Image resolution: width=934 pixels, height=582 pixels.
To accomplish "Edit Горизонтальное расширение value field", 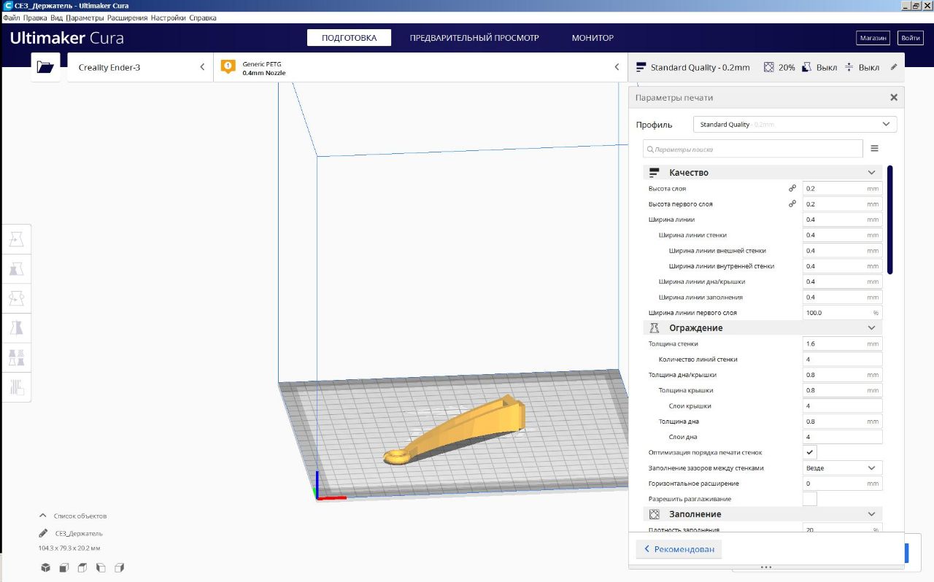I will pyautogui.click(x=842, y=483).
